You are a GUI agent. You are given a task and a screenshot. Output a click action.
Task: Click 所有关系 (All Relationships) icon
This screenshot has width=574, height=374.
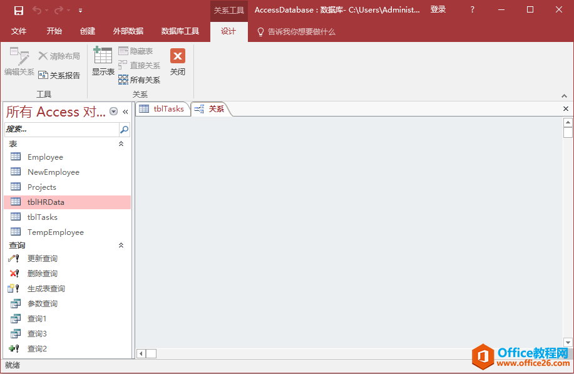[x=123, y=80]
